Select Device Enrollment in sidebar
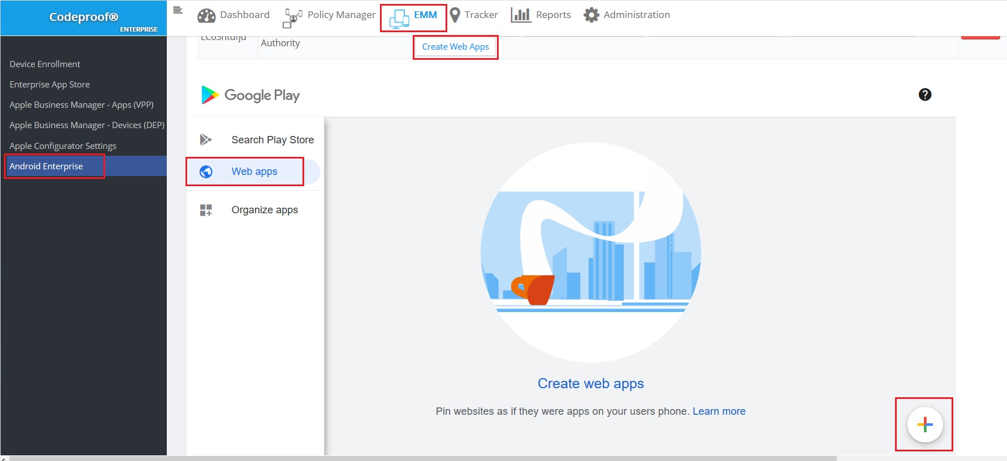 tap(45, 64)
